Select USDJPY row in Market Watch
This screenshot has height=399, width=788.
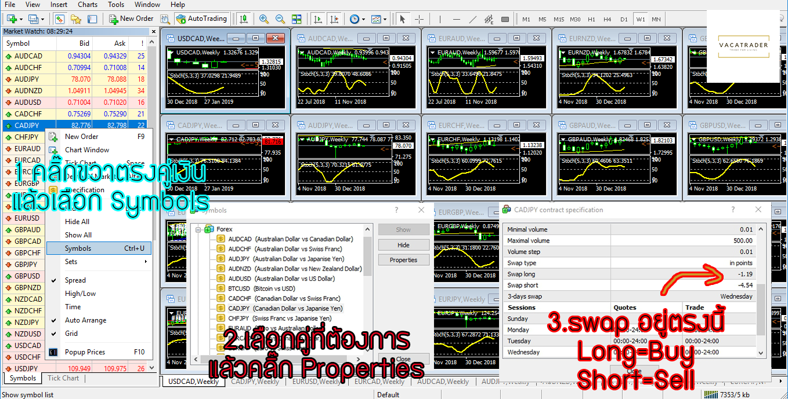(x=75, y=369)
